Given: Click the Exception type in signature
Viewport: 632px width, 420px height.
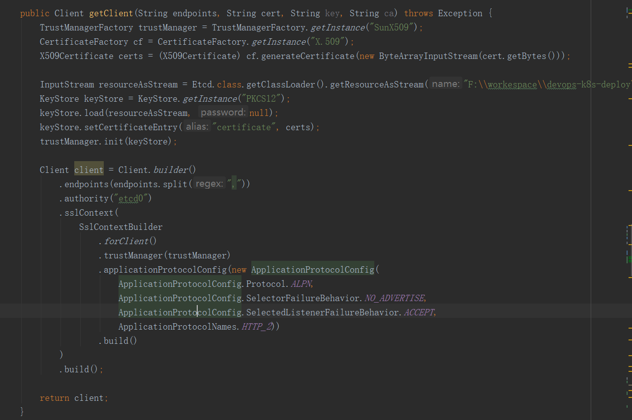Looking at the screenshot, I should click(460, 13).
